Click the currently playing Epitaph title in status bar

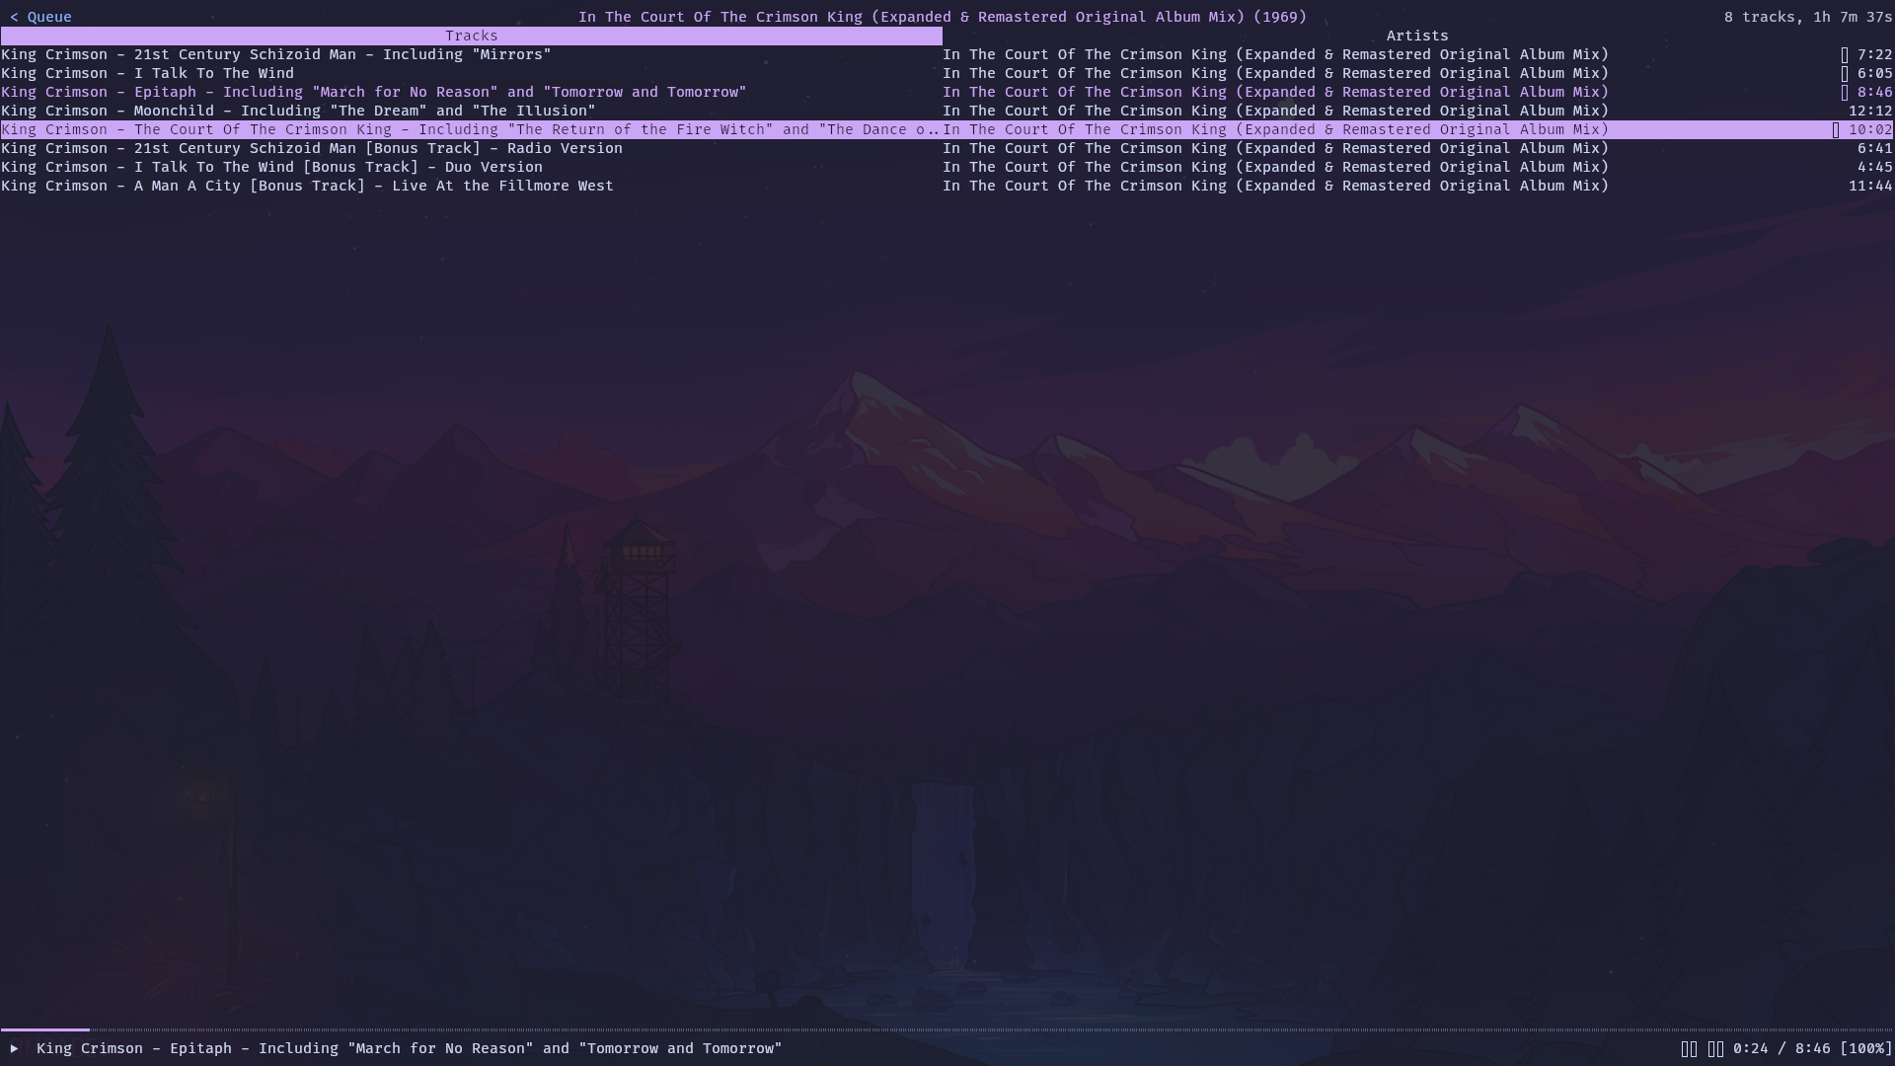[x=408, y=1048]
